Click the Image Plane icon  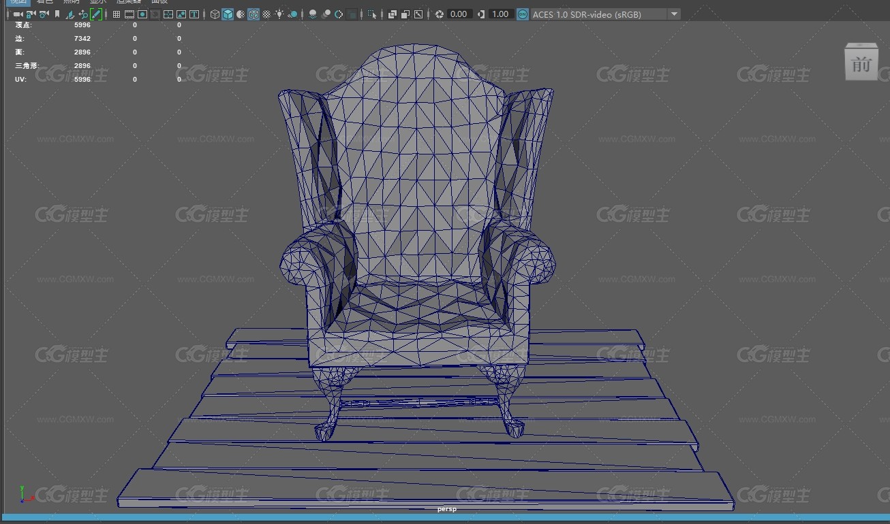(70, 14)
